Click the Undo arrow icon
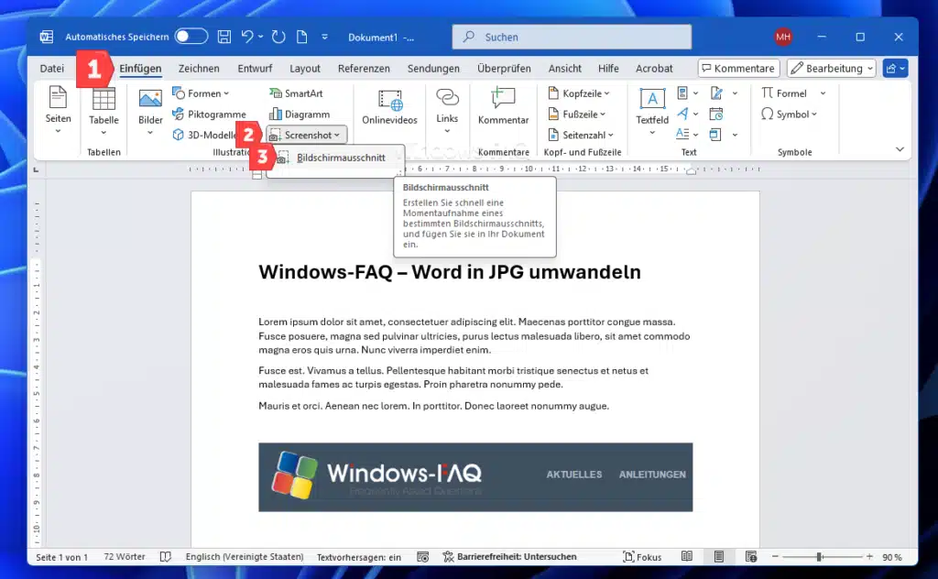938x579 pixels. click(247, 37)
